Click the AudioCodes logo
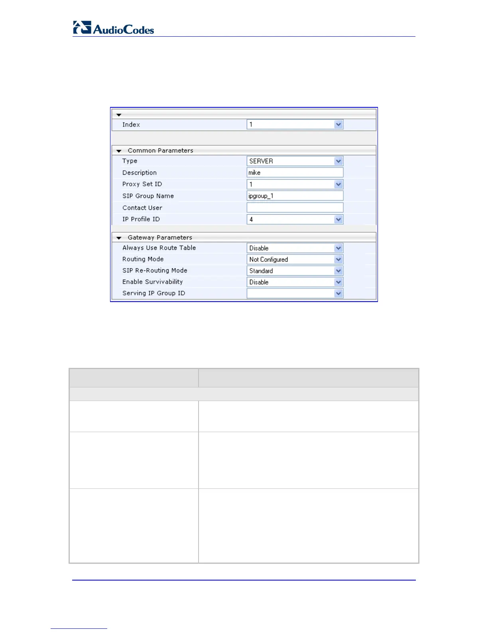488x632 pixels. pyautogui.click(x=113, y=28)
